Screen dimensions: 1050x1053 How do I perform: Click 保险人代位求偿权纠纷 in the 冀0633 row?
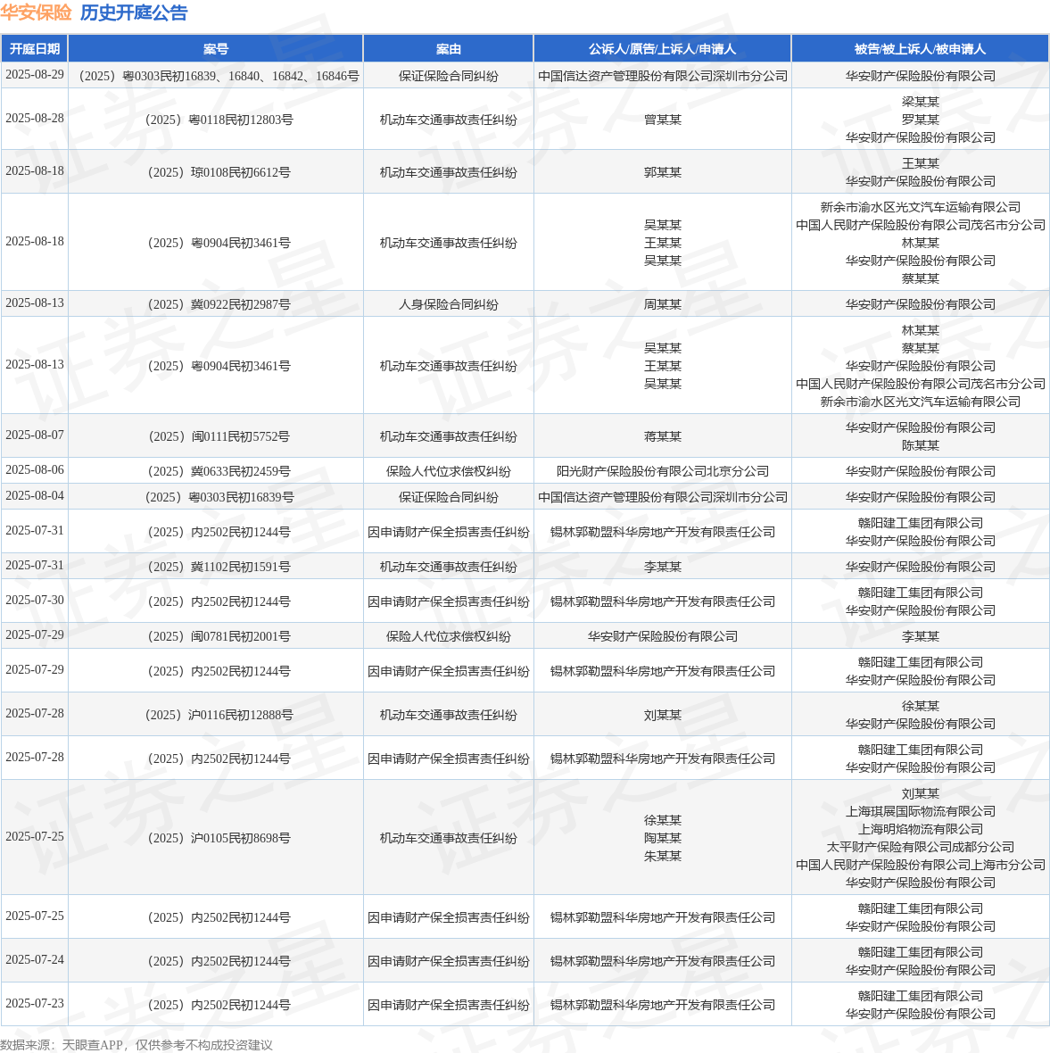tap(449, 472)
